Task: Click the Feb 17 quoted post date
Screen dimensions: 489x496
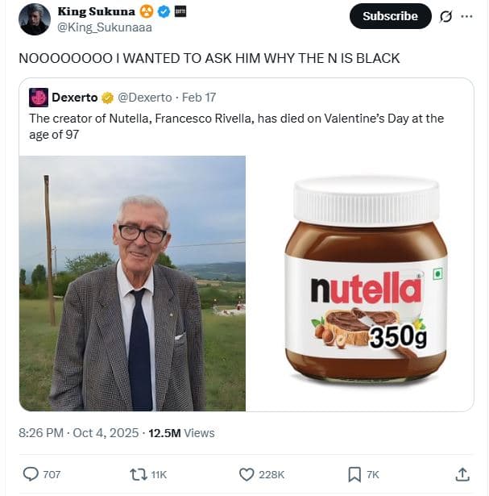Action: click(x=198, y=98)
